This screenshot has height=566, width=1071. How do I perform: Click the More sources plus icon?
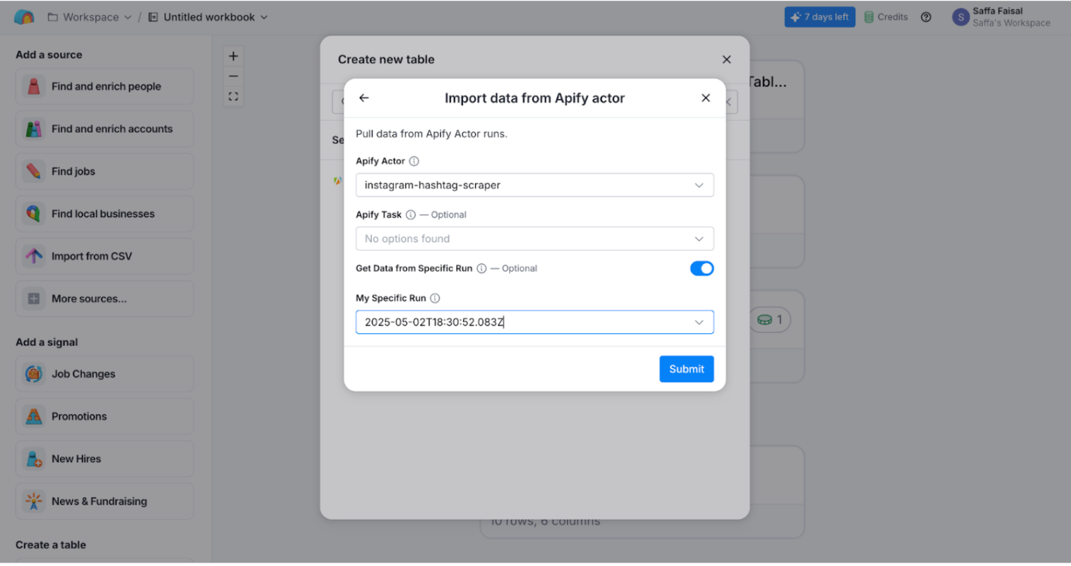pos(34,299)
